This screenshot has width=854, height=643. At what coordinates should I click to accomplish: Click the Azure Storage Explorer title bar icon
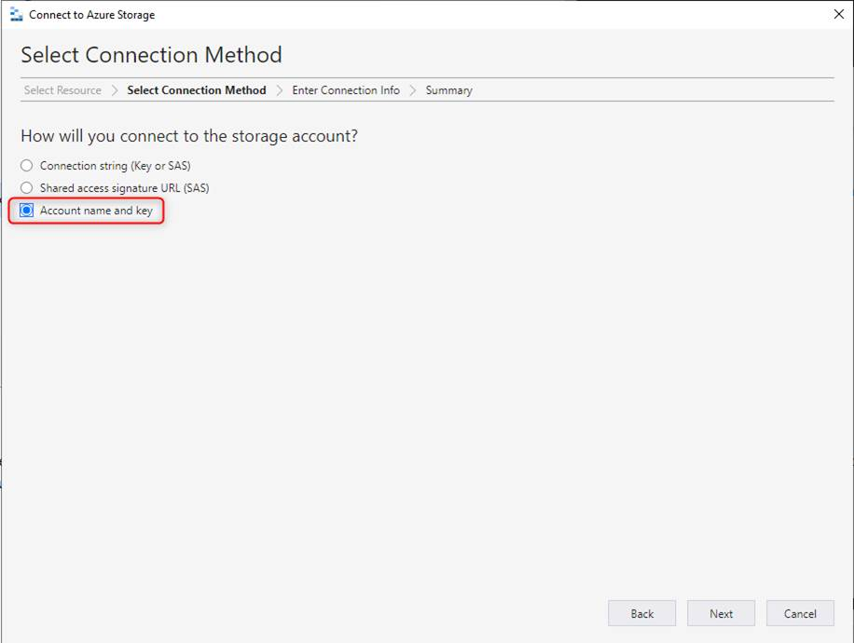pos(16,15)
